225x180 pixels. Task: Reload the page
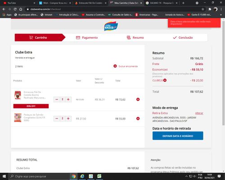point(15,9)
